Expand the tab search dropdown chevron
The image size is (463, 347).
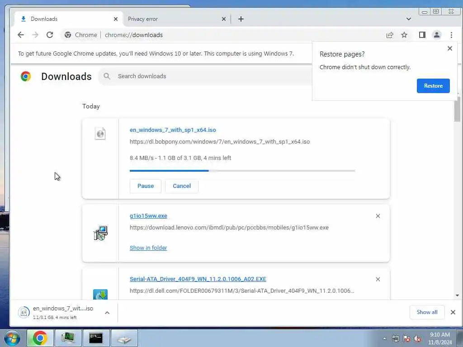pyautogui.click(x=409, y=19)
